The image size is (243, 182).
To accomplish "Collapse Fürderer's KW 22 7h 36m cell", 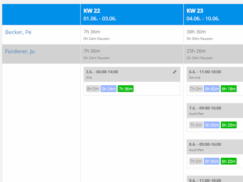I will click(x=132, y=54).
